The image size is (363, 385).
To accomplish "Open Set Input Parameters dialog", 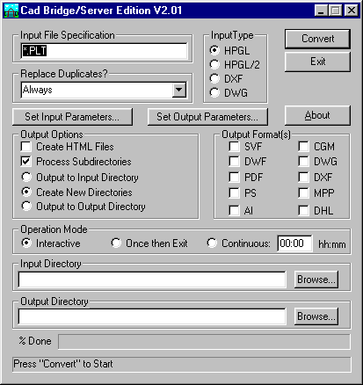I will click(72, 117).
